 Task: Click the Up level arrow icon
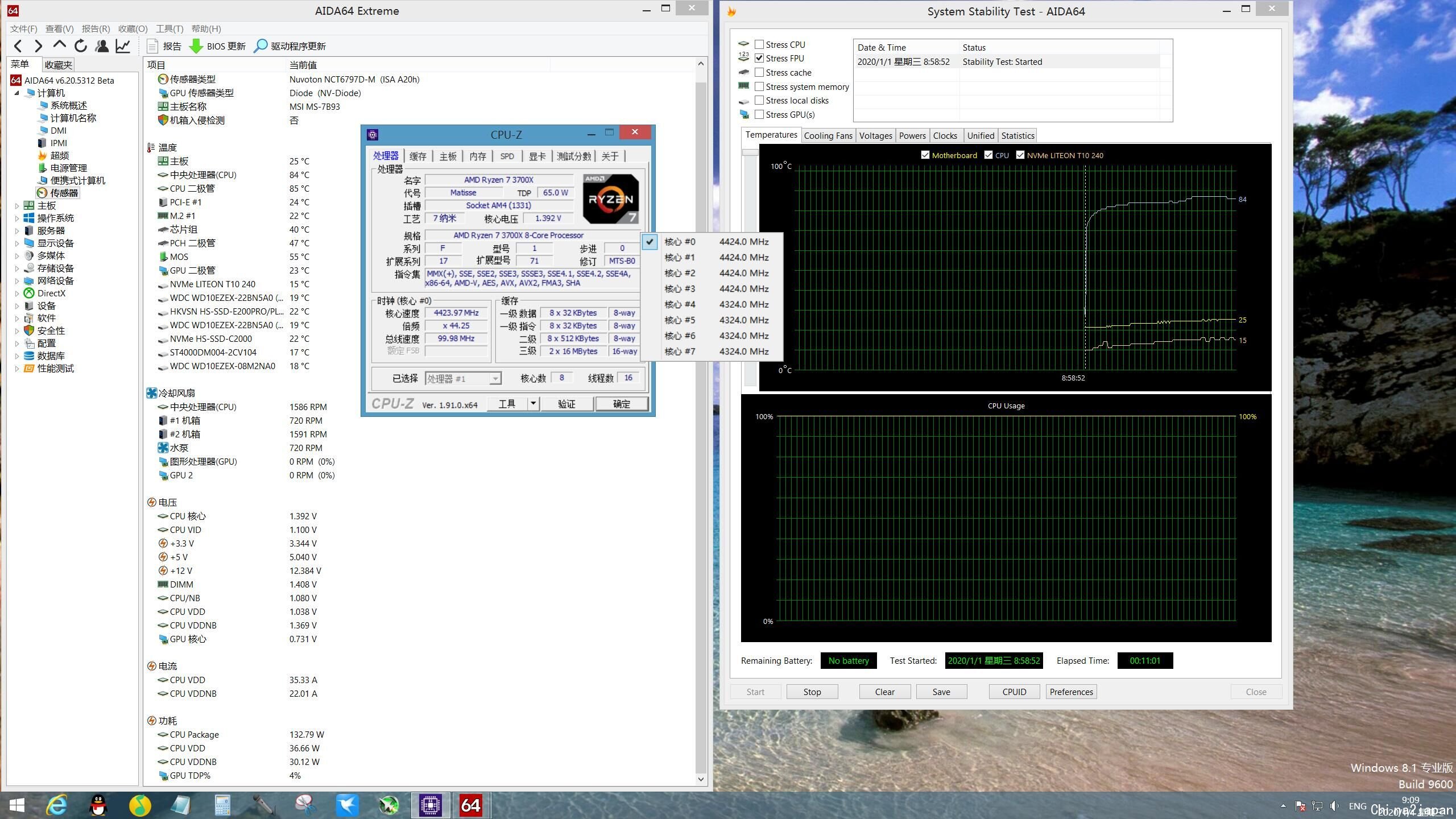point(59,46)
